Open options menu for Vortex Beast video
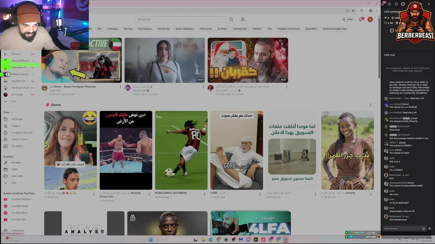Screen dimensions: 435x244 coord(120,87)
